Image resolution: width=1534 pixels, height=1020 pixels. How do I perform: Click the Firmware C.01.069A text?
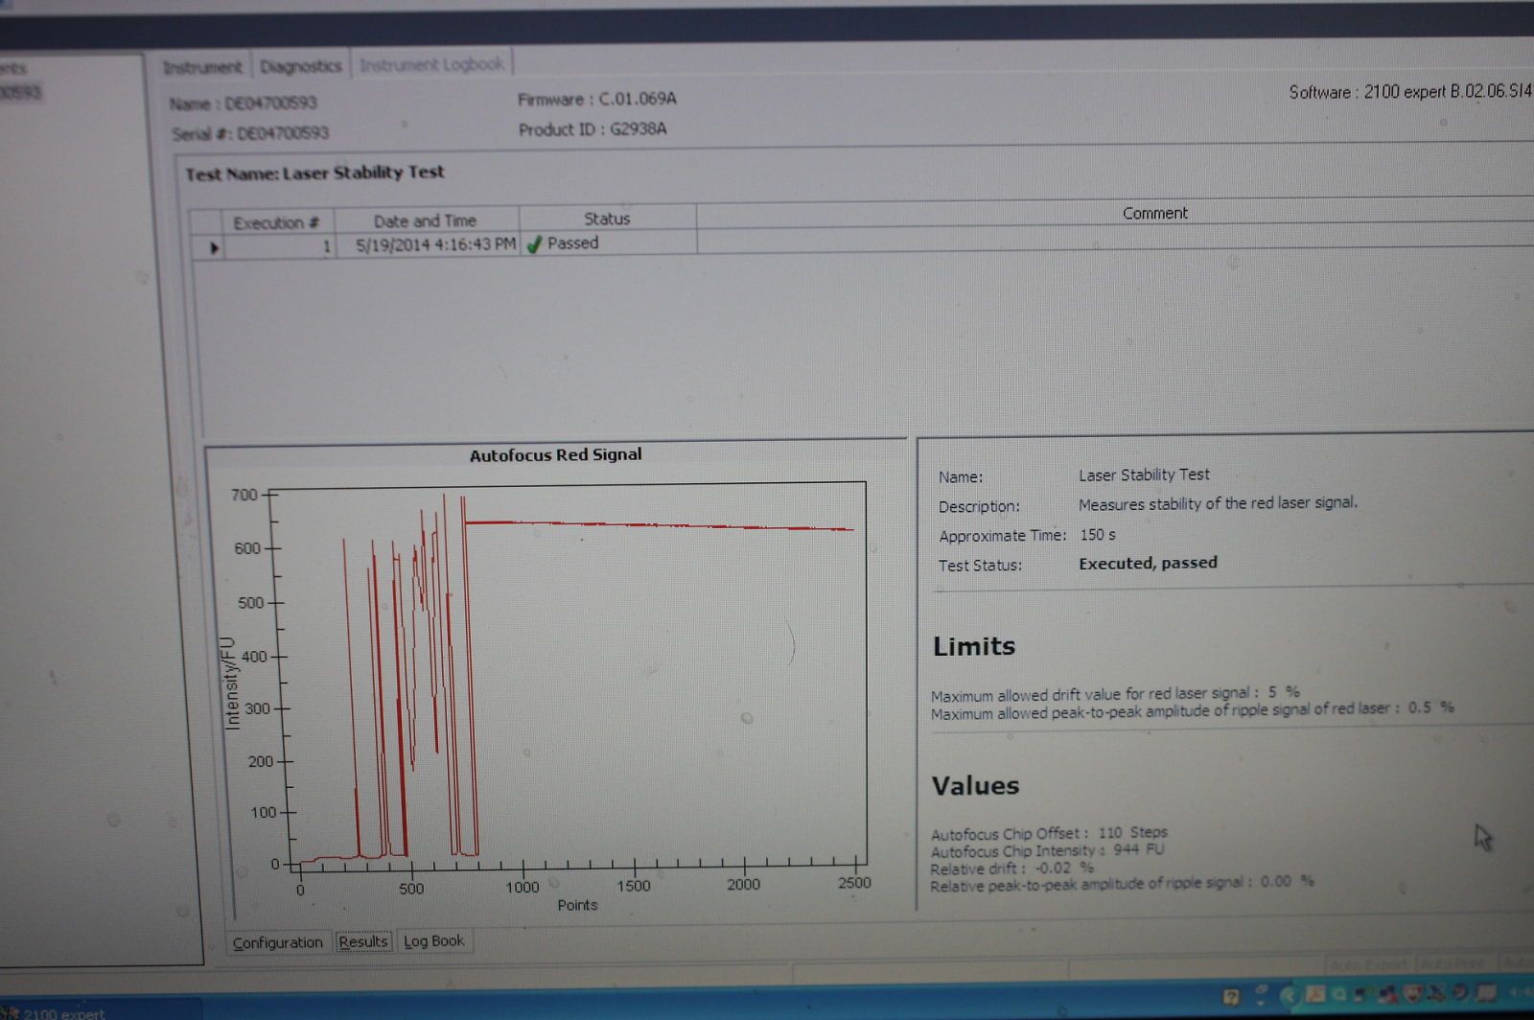tap(597, 99)
